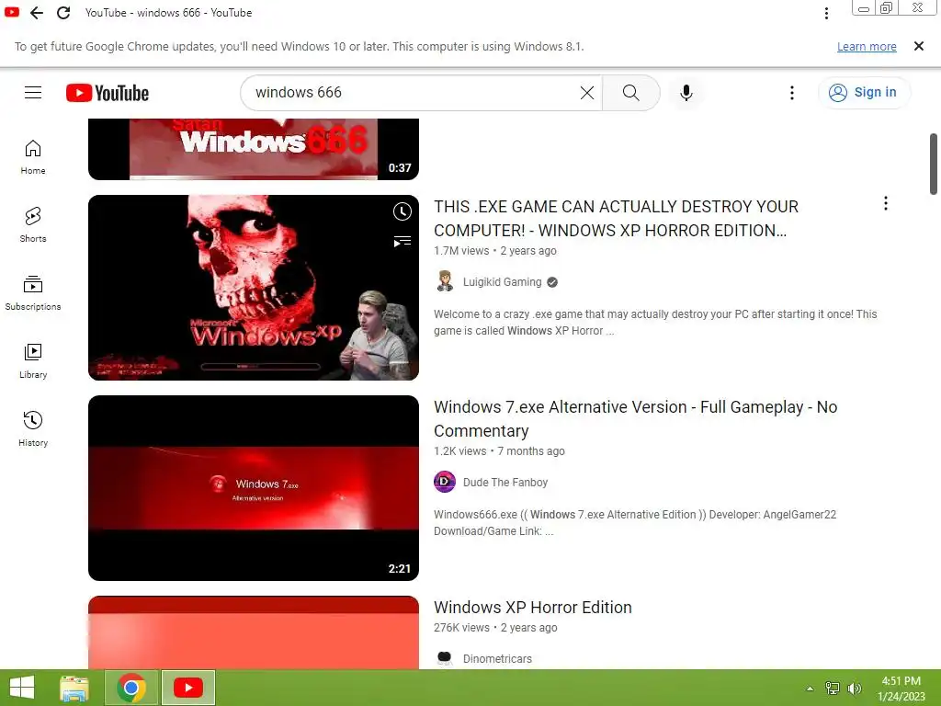Screen dimensions: 941x706
Task: Click the YouTube logo
Action: [x=108, y=93]
